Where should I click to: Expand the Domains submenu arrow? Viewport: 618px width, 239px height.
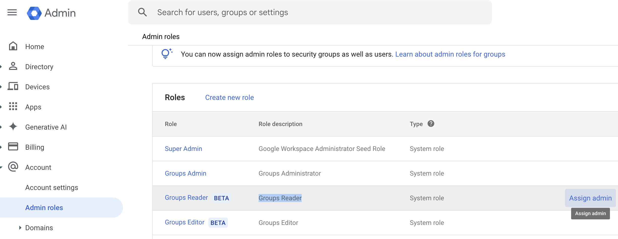coord(20,228)
